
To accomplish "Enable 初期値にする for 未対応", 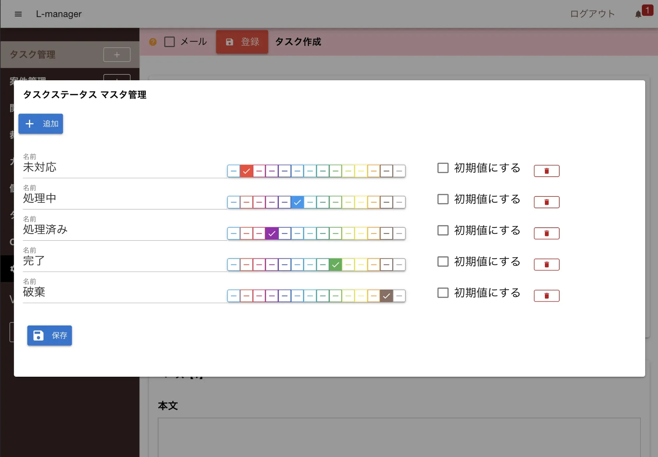I will click(443, 168).
